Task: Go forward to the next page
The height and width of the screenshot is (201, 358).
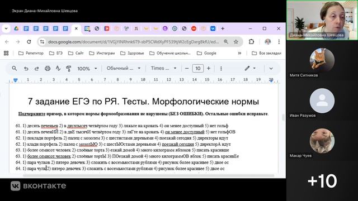Action: pos(18,42)
